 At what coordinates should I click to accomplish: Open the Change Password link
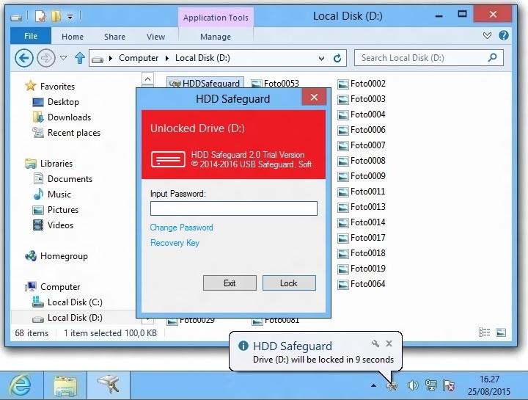click(182, 228)
